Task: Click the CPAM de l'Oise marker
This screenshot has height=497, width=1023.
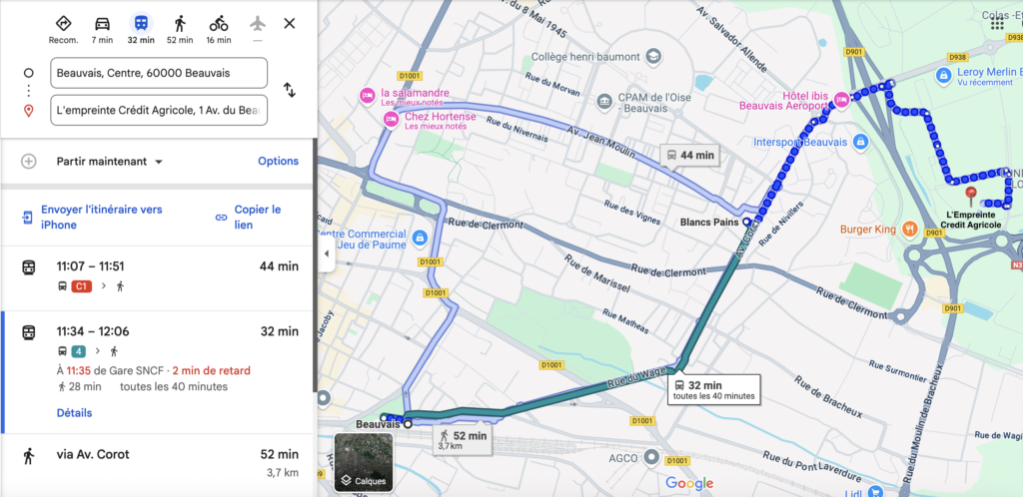Action: (x=604, y=101)
